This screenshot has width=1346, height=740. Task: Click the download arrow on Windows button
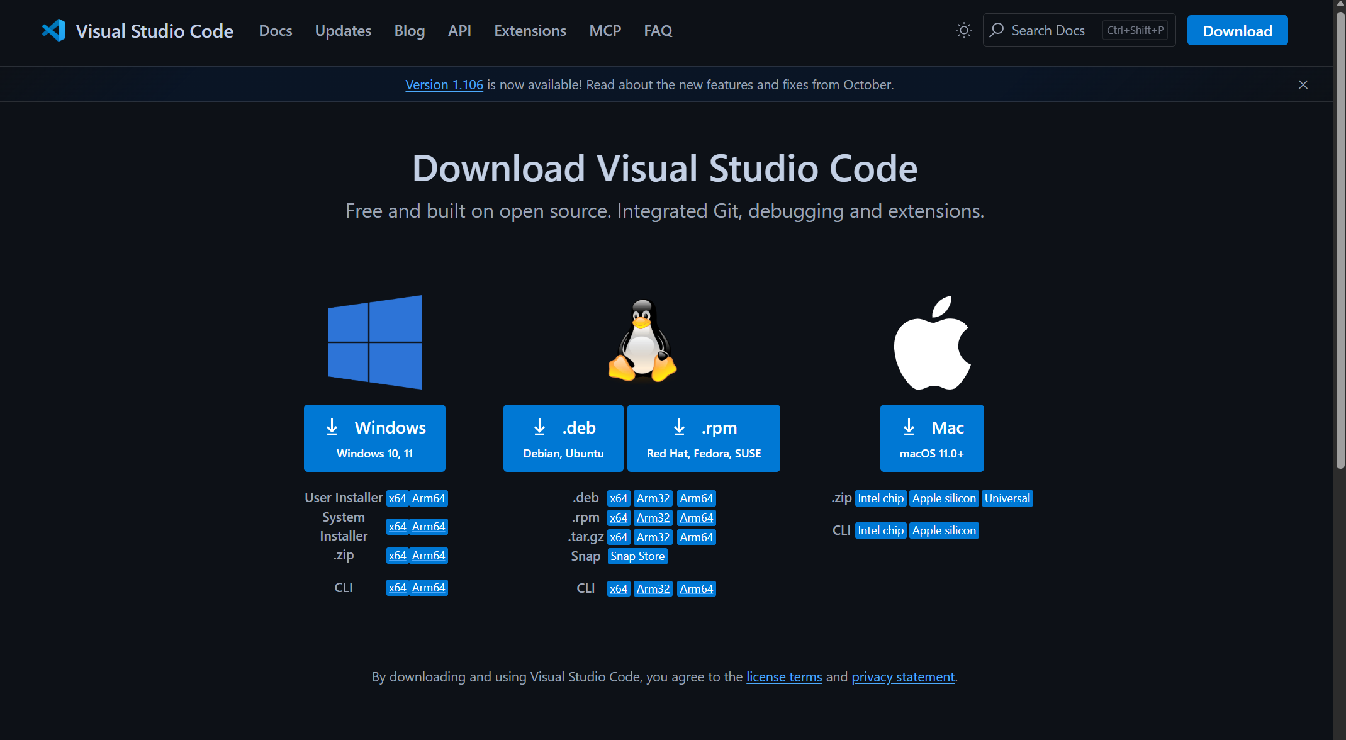pos(332,427)
